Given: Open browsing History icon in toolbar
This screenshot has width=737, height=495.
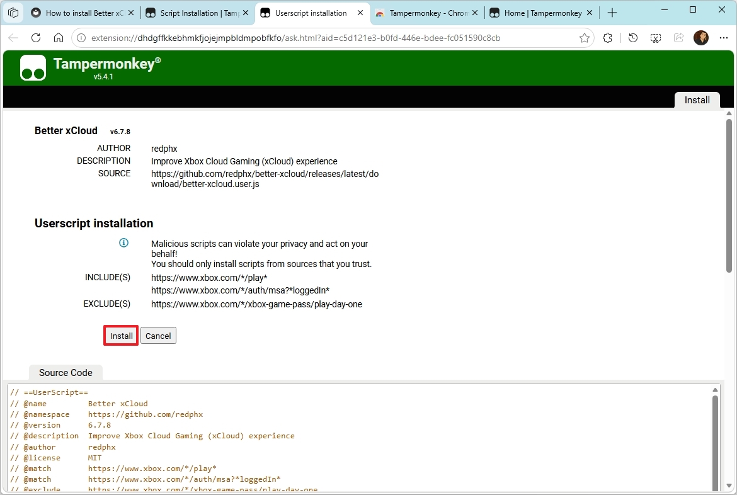Looking at the screenshot, I should pyautogui.click(x=632, y=38).
